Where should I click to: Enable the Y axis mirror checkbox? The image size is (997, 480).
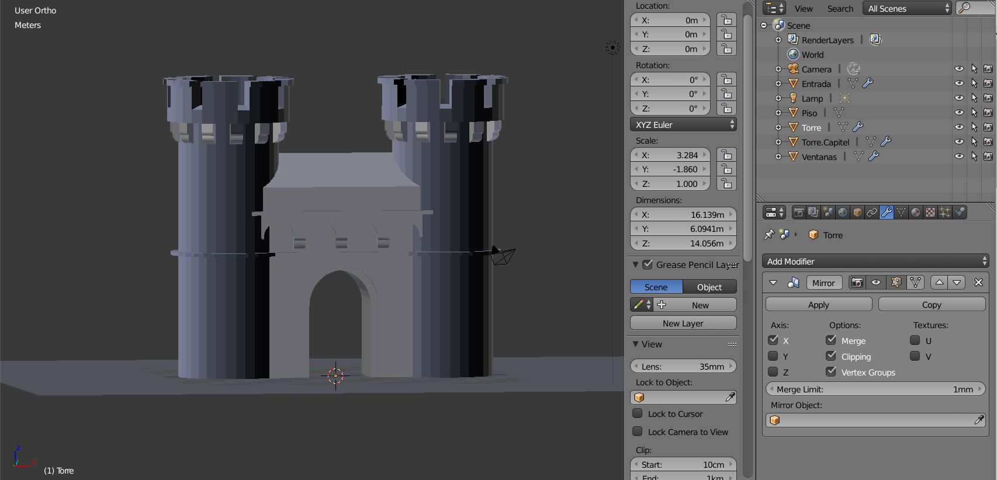(x=773, y=356)
